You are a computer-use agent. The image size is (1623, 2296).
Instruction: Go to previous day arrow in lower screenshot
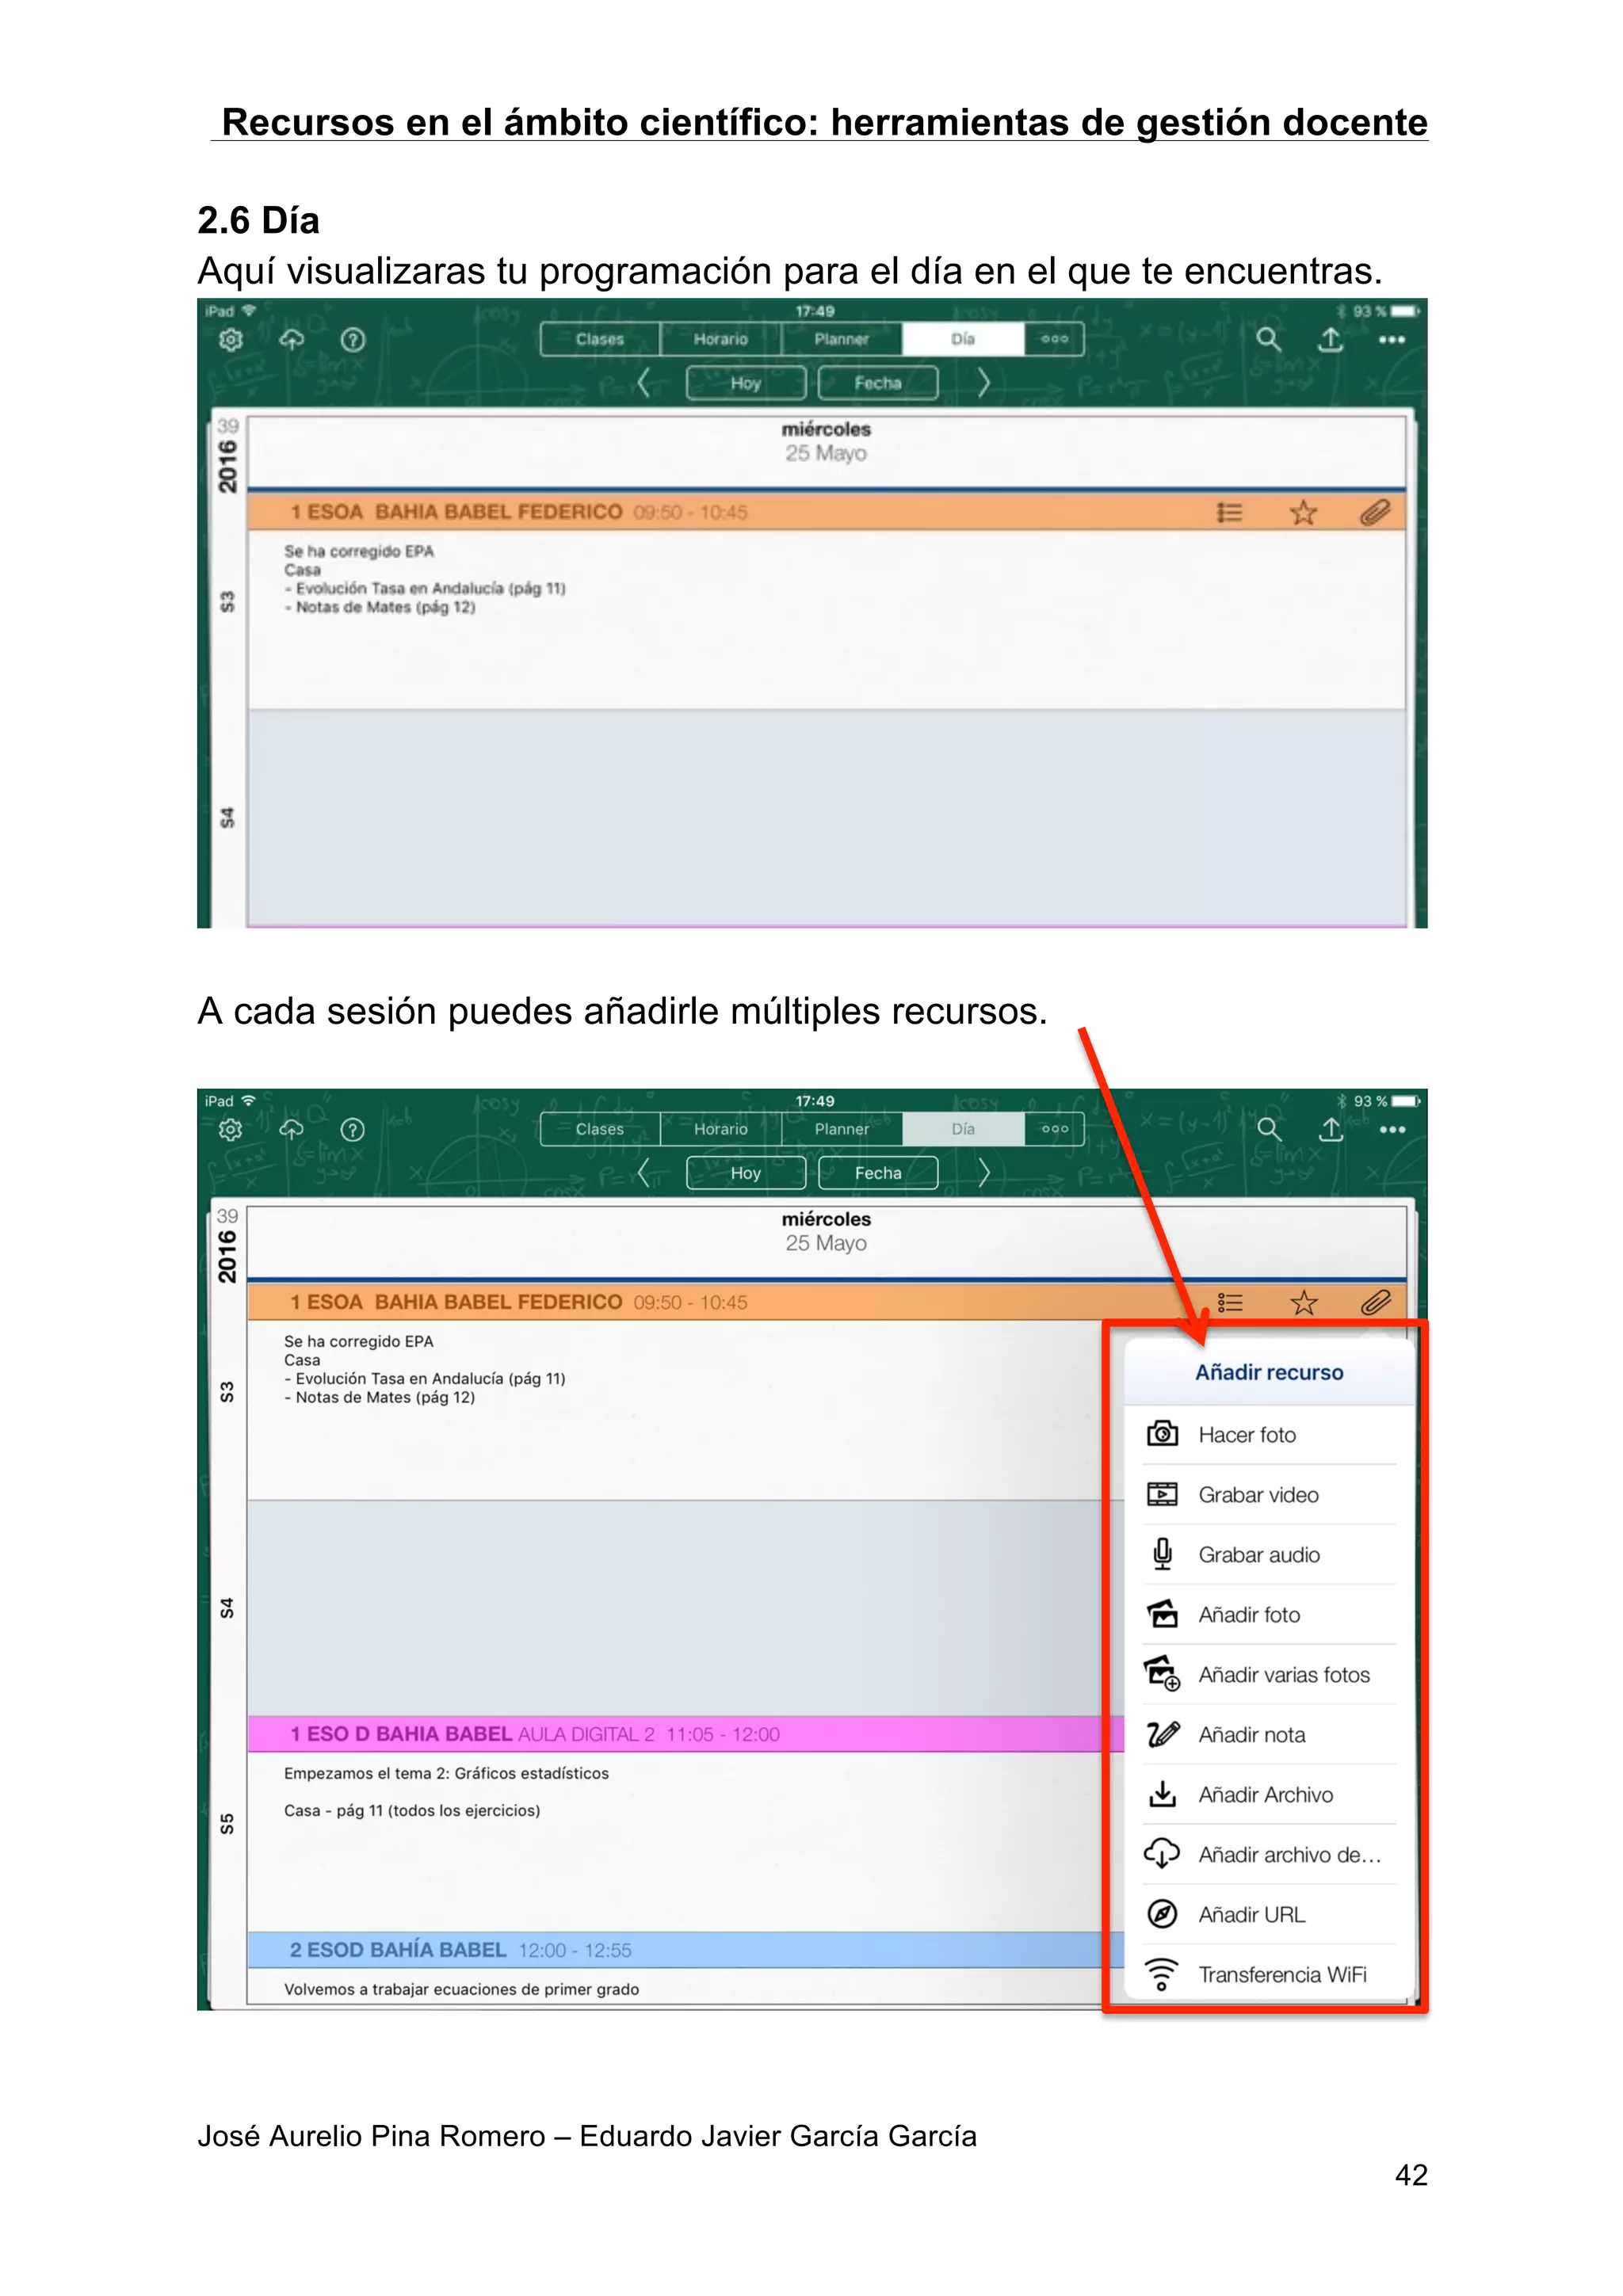pos(644,1173)
